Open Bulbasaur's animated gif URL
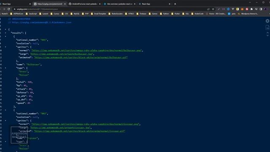 [81, 57]
